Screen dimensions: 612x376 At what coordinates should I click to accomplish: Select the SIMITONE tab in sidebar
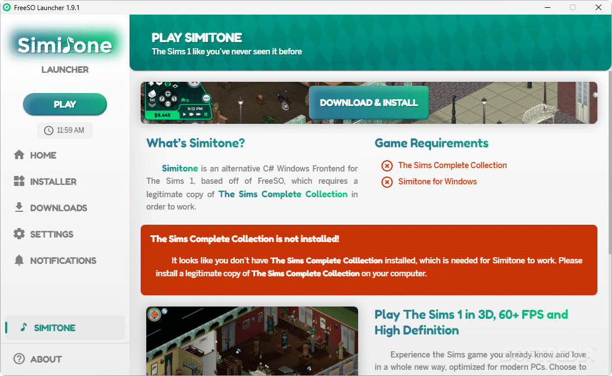click(65, 328)
